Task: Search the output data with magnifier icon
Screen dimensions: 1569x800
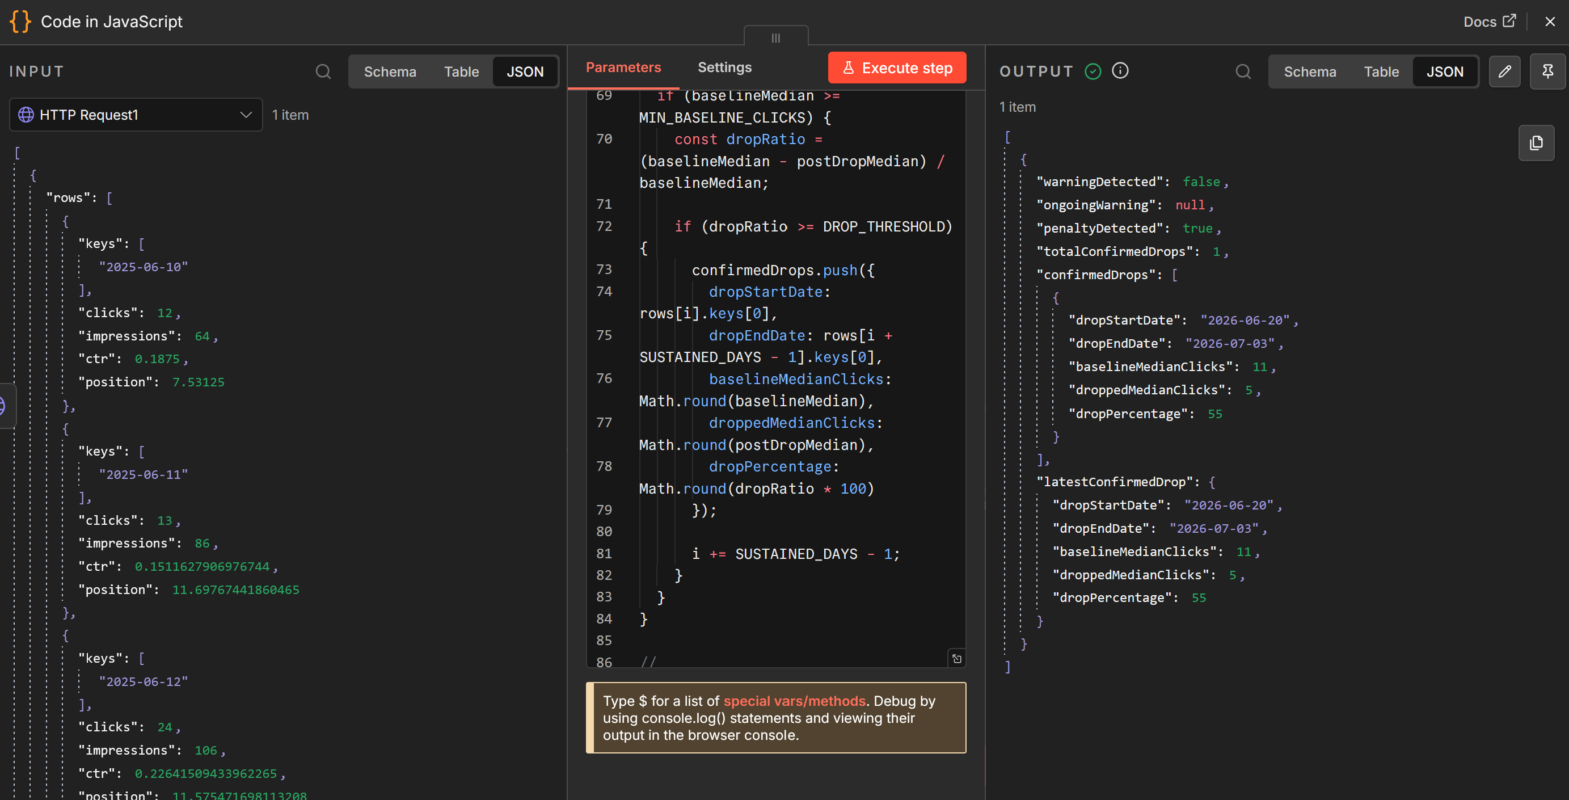Action: (x=1243, y=71)
